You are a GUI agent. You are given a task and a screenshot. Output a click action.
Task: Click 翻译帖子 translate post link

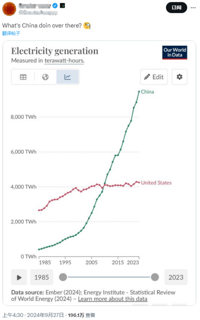click(x=11, y=33)
